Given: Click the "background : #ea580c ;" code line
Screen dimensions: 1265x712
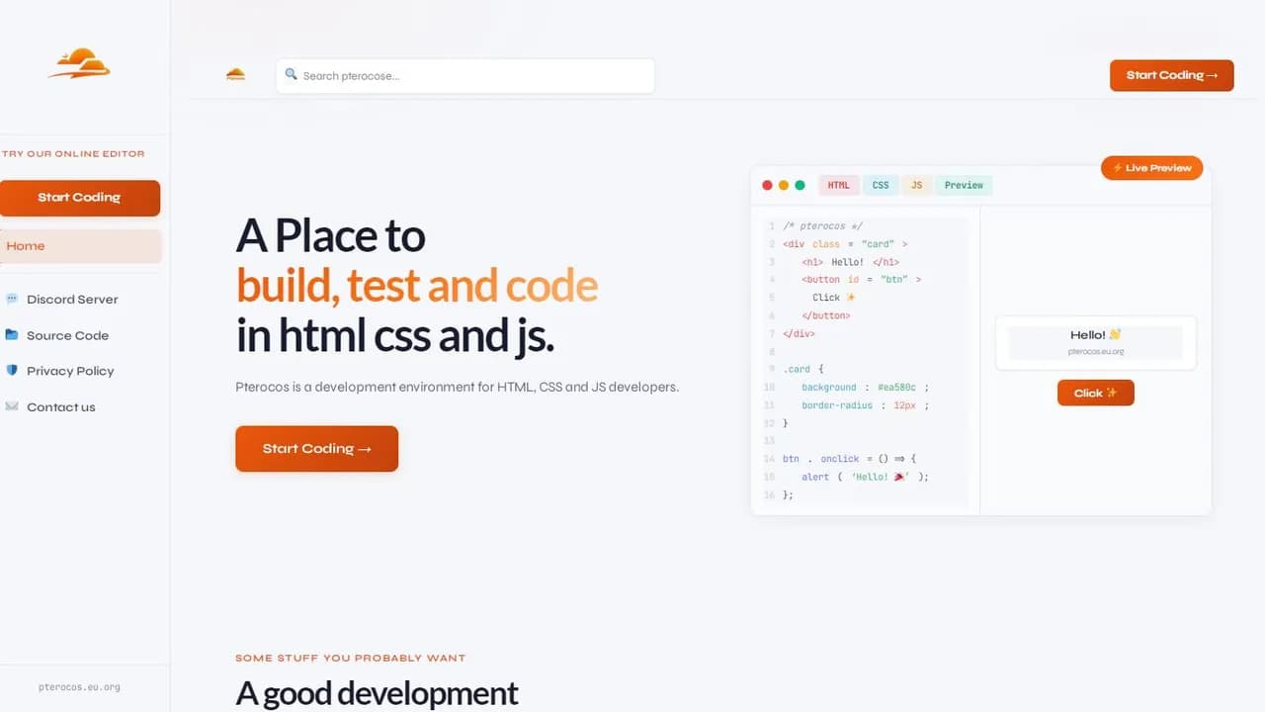Looking at the screenshot, I should 866,388.
